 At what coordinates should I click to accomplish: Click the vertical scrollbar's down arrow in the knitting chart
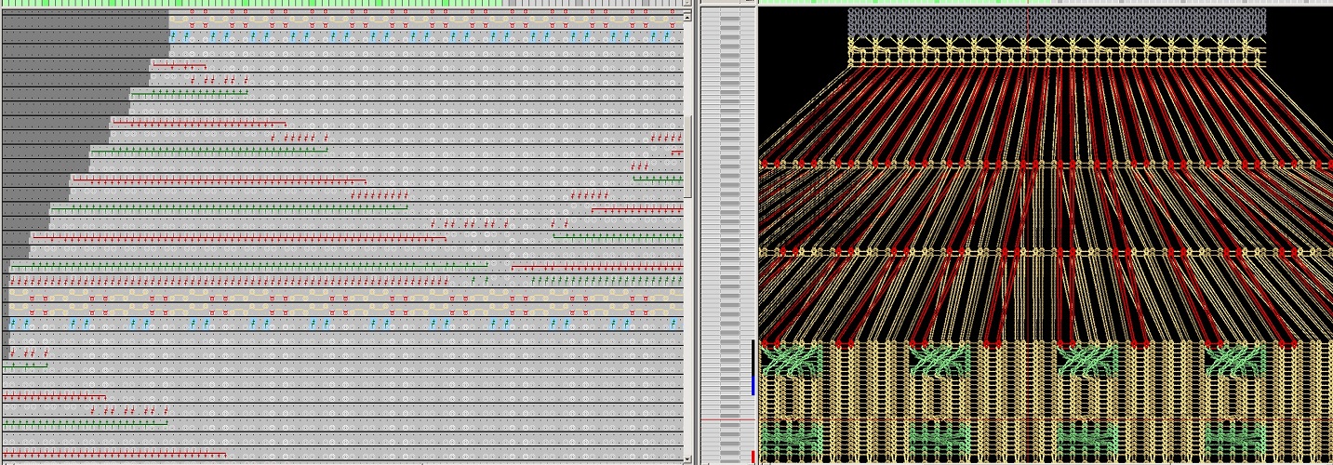point(688,458)
